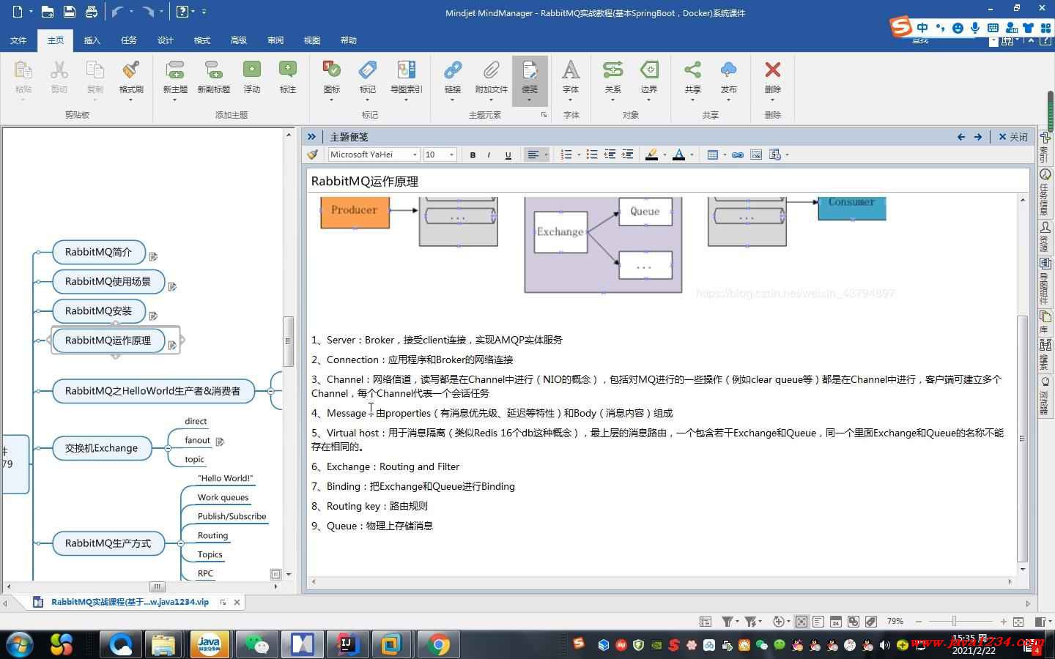Select the RabbitMQ使用场景 topic
The height and width of the screenshot is (659, 1055).
point(108,281)
